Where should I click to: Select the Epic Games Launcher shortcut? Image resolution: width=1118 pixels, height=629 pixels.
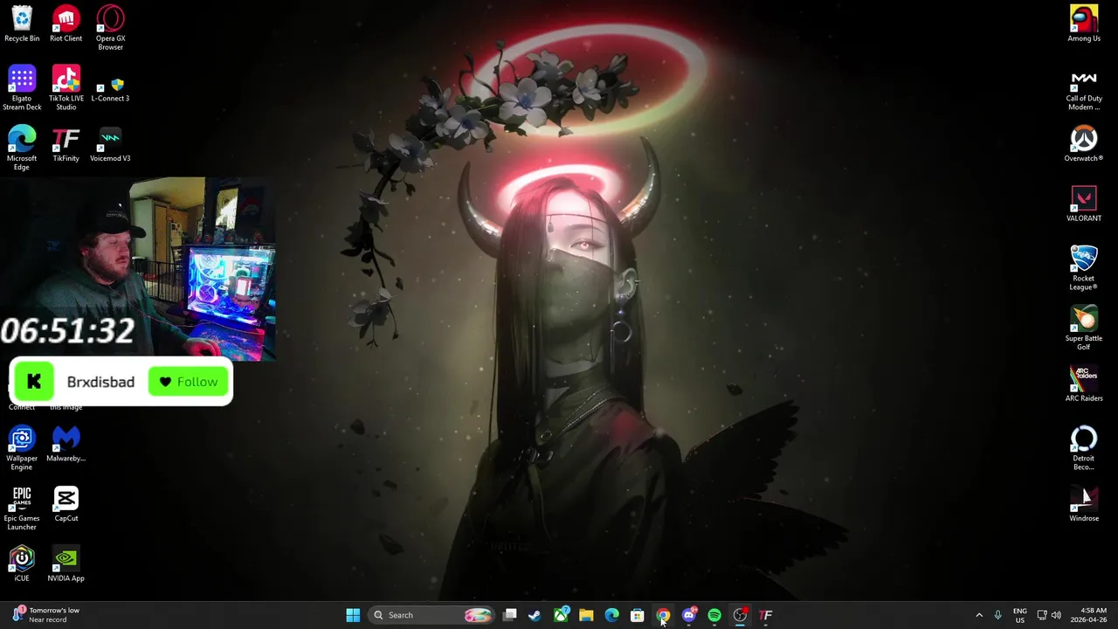22,508
